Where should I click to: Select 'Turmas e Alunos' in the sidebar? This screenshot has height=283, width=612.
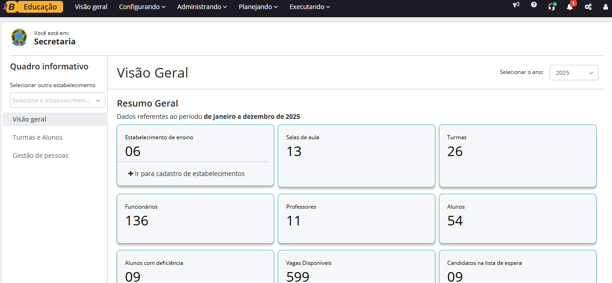coord(37,137)
